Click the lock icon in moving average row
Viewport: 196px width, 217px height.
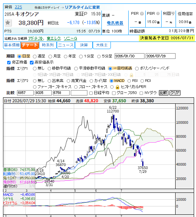pos(131,75)
